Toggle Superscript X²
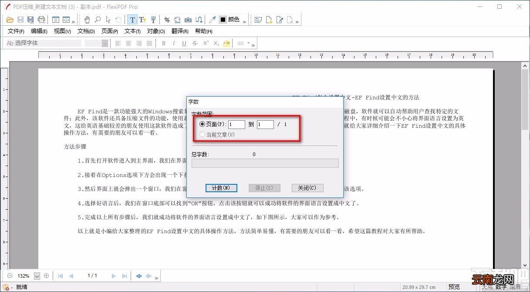This screenshot has height=292, width=530. coord(206,43)
